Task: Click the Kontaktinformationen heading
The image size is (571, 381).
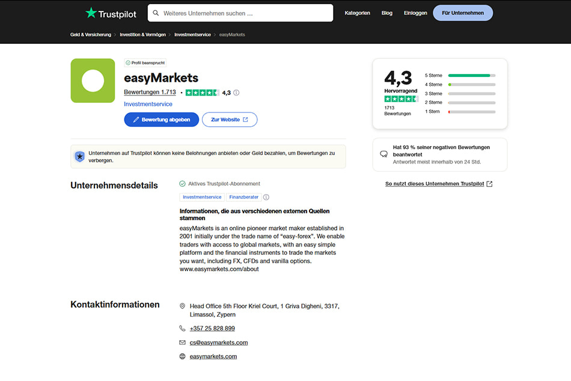Action: tap(115, 305)
